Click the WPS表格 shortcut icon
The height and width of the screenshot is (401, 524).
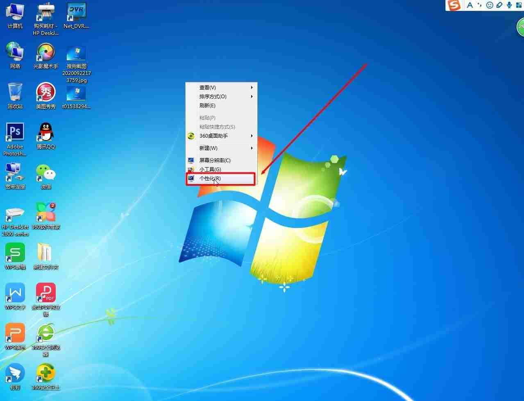[x=15, y=256]
